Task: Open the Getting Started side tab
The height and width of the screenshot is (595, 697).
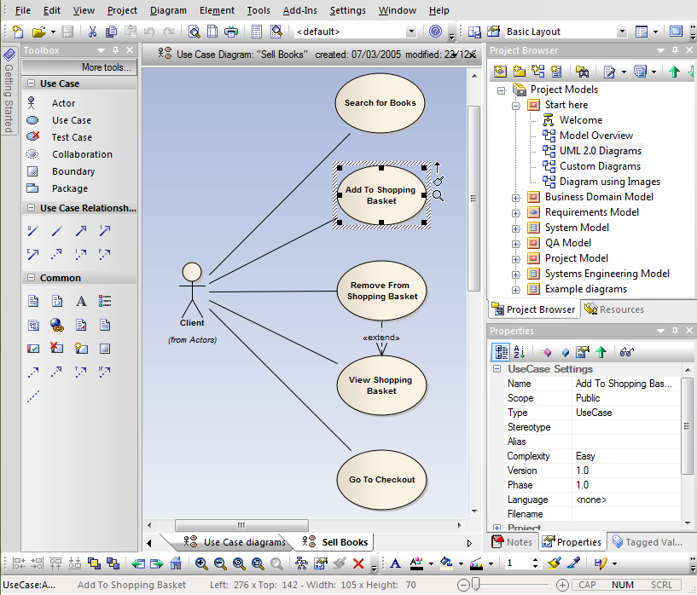Action: [x=9, y=91]
